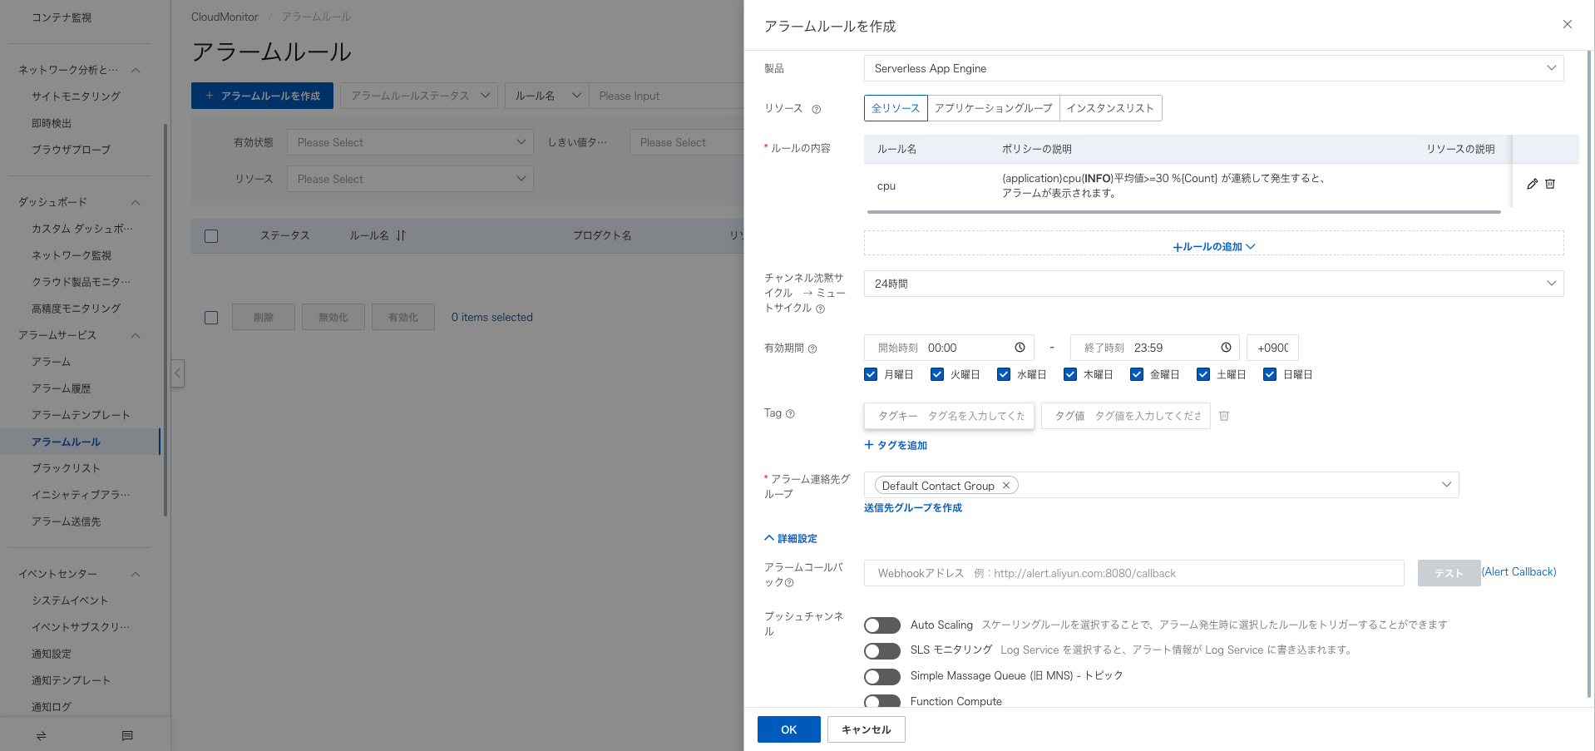This screenshot has height=751, width=1595.
Task: Open the end time clock picker
Action: [x=1226, y=348]
